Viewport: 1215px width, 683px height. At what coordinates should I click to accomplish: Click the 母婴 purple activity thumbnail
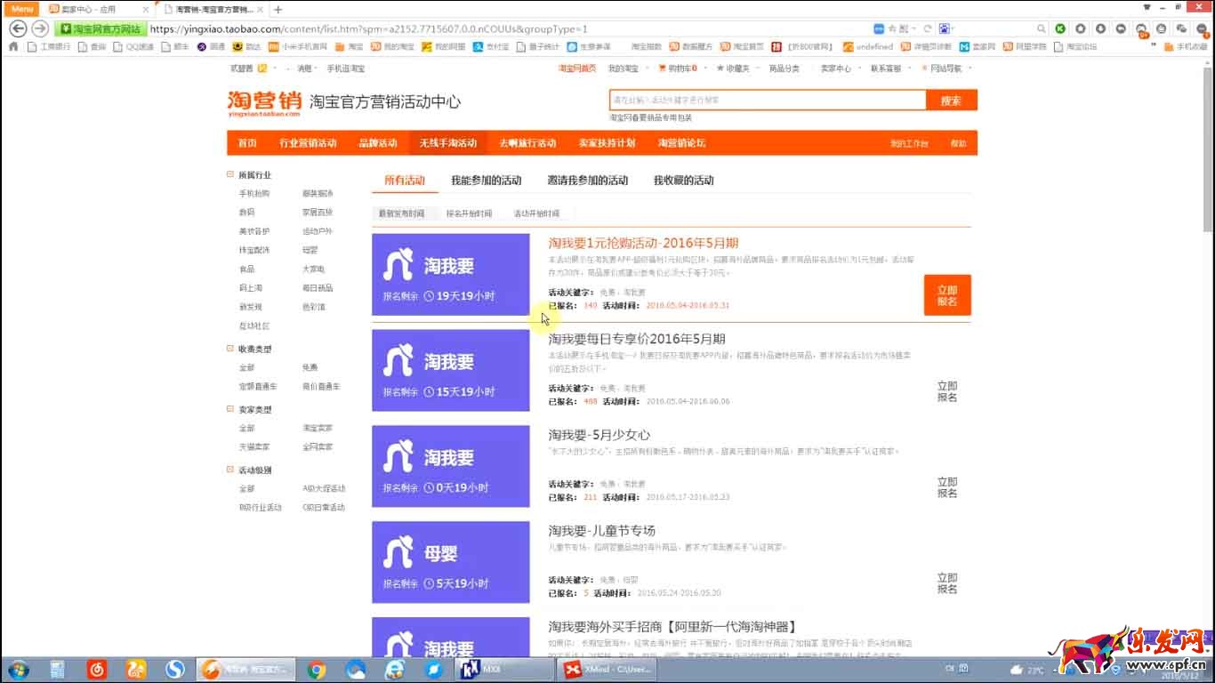[x=451, y=563]
